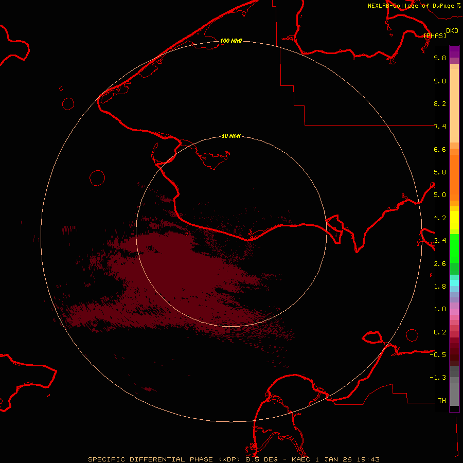
Task: Click the TH threshold label on the scale
Action: coord(442,401)
